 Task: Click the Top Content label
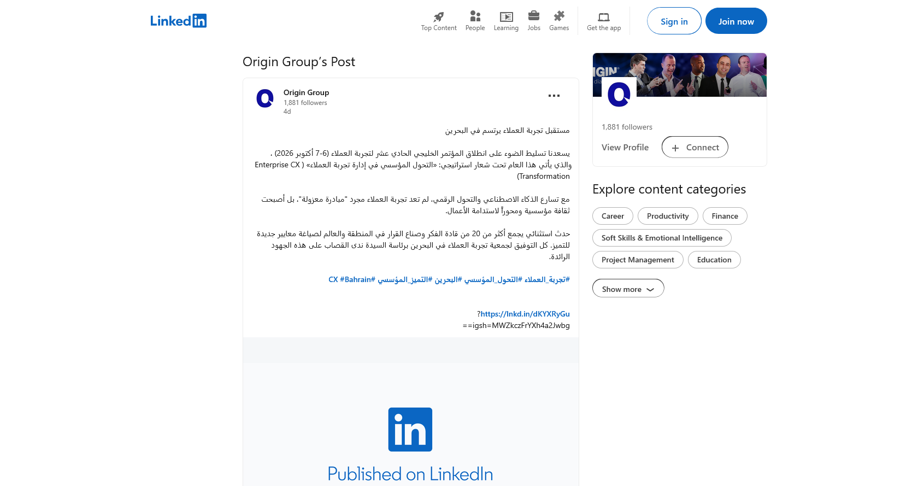pos(439,28)
